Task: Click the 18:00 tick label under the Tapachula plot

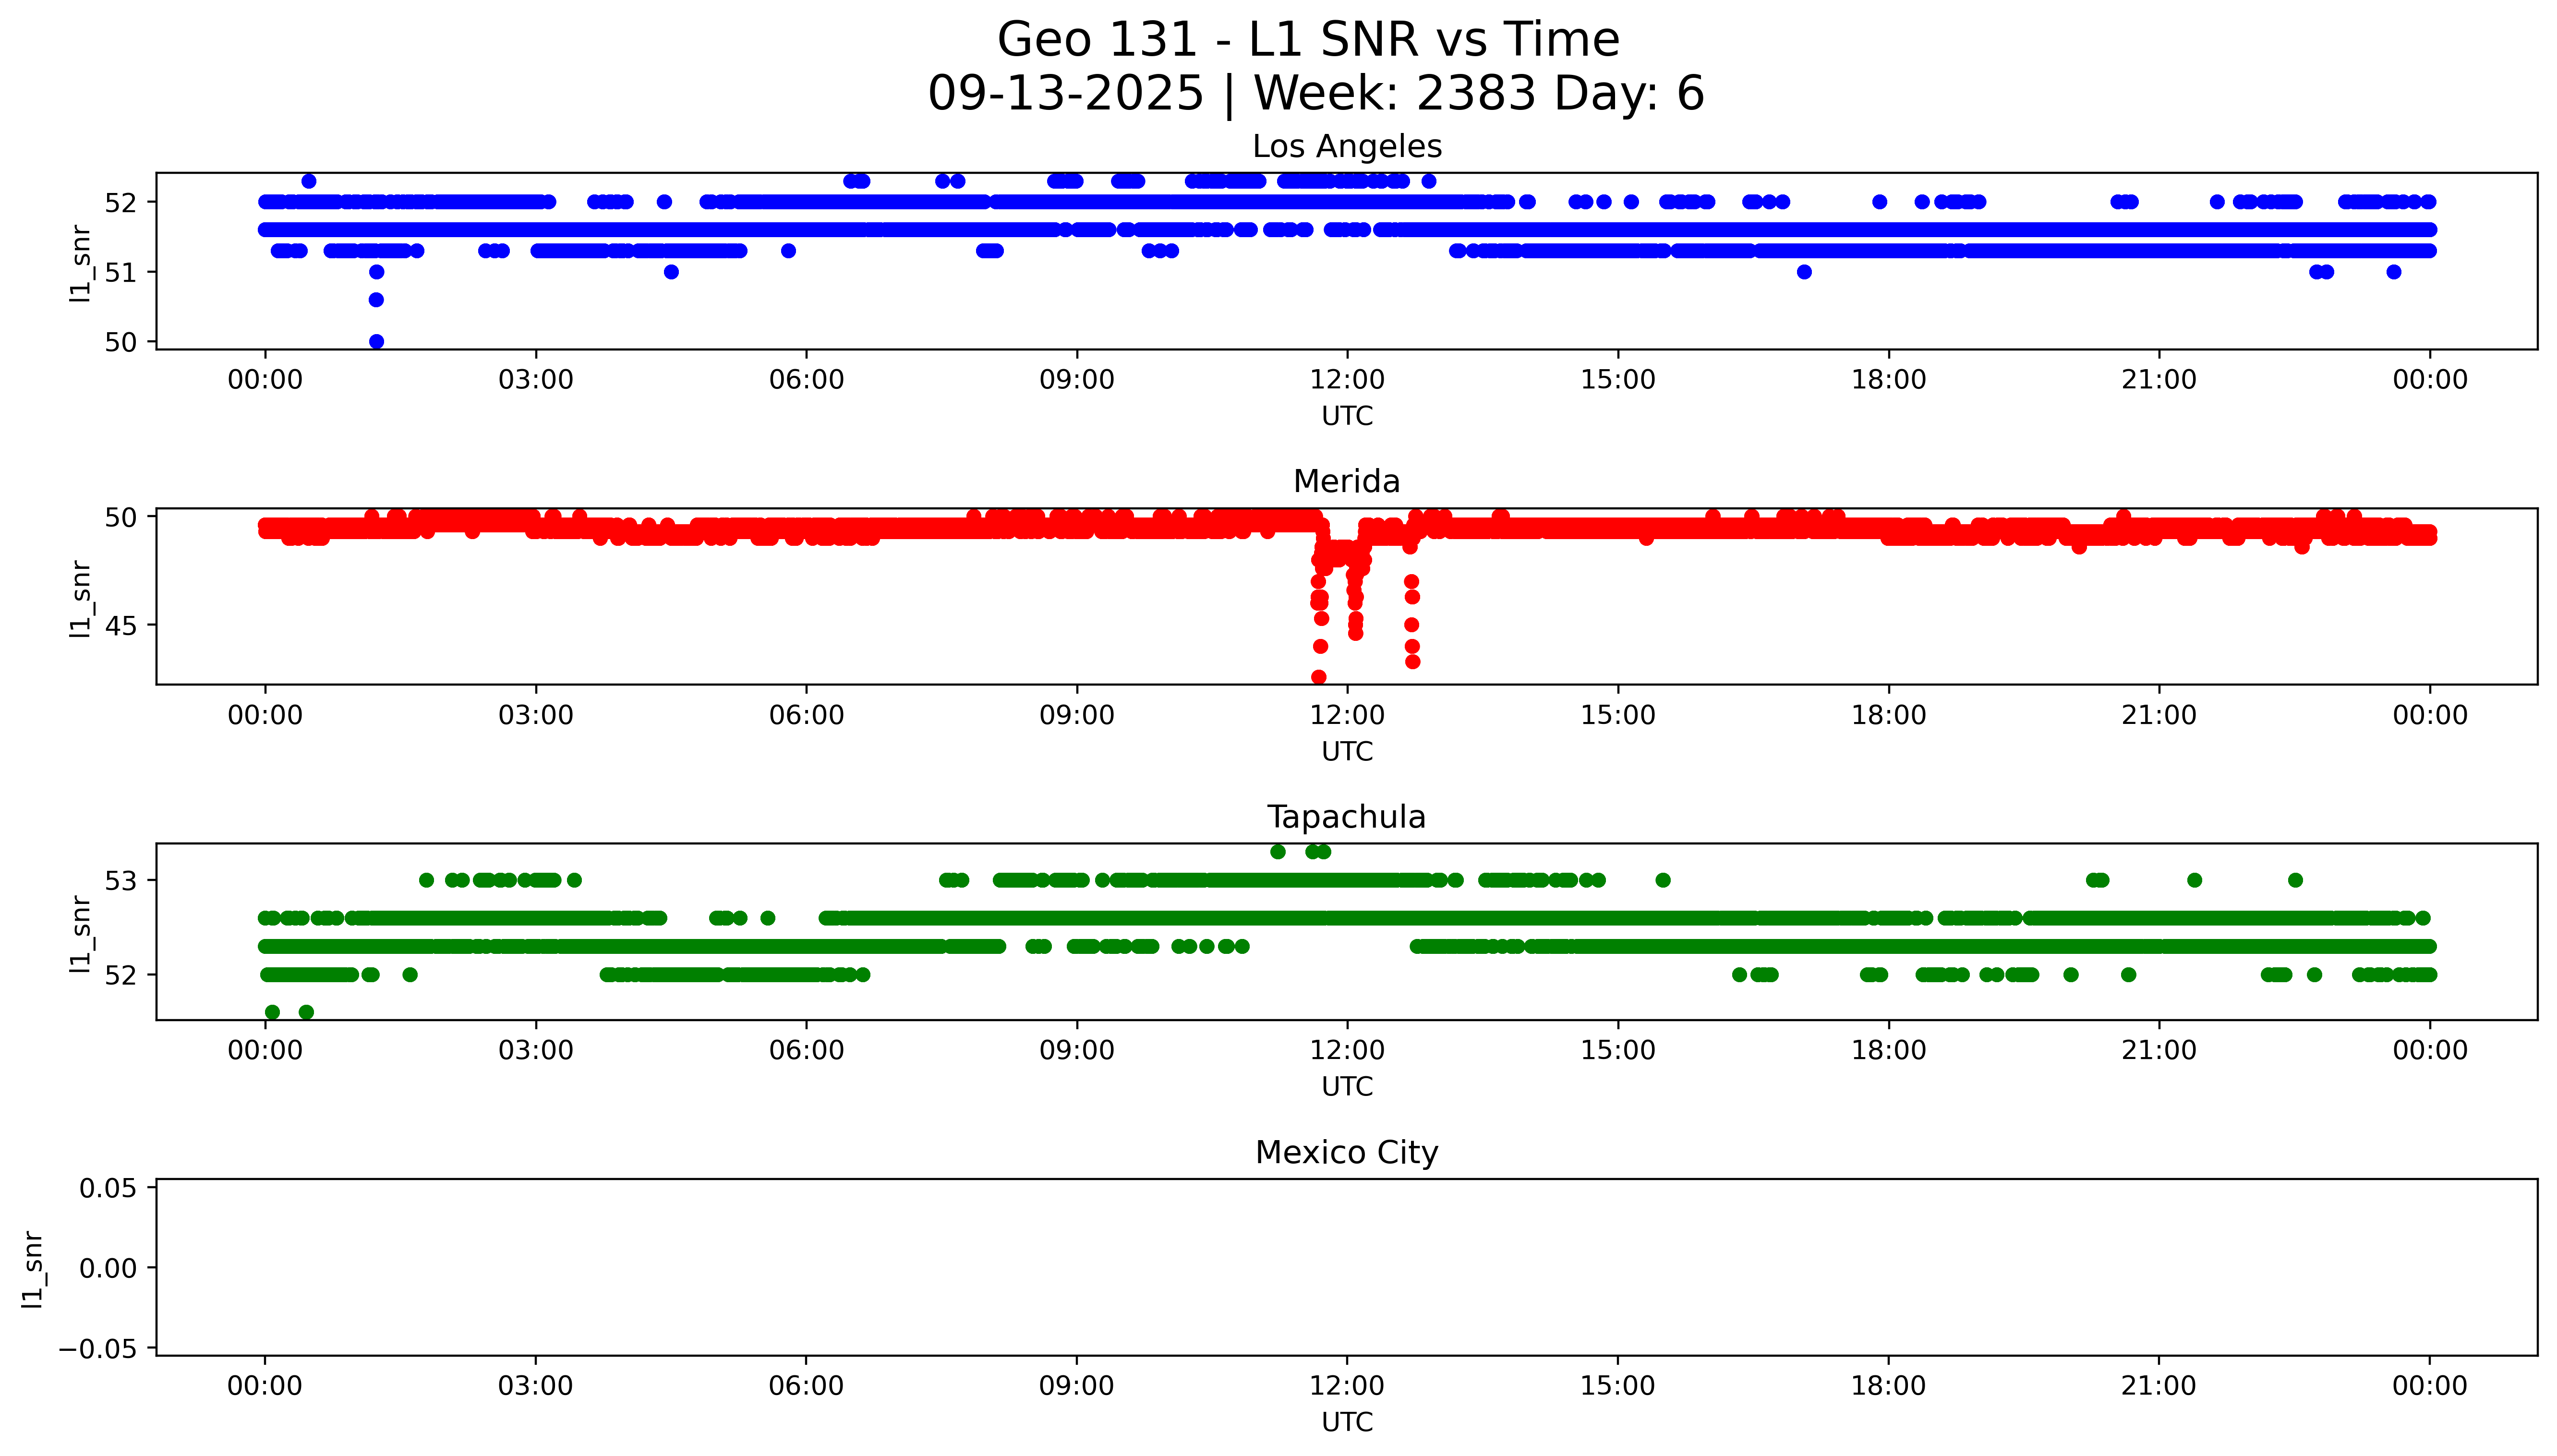Action: (x=1888, y=1050)
